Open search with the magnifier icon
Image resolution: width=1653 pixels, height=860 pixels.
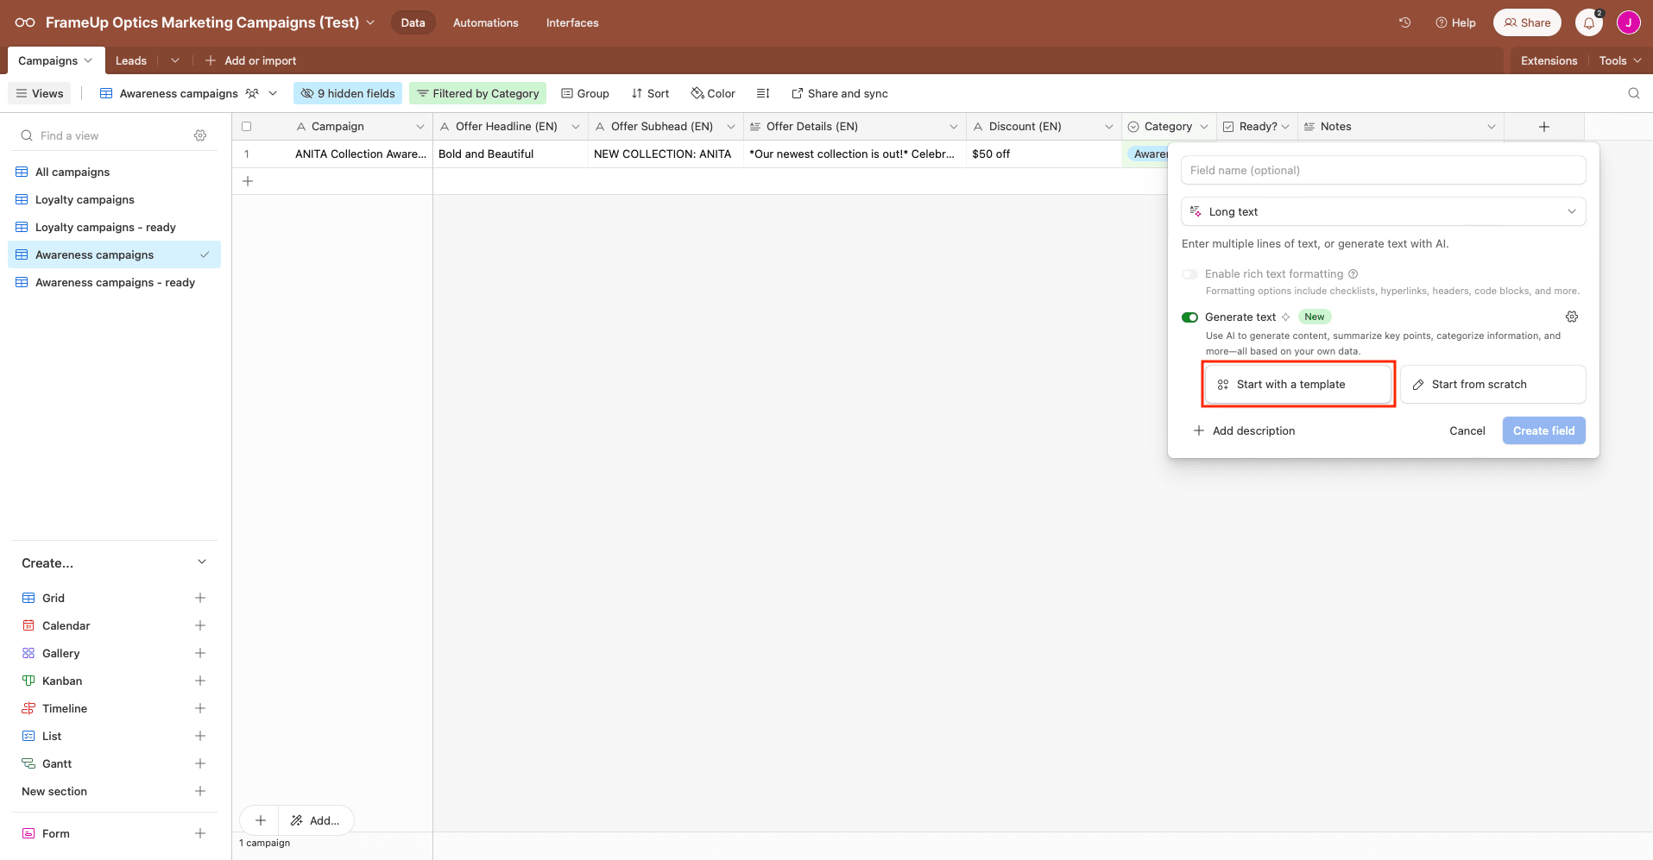(x=1634, y=92)
